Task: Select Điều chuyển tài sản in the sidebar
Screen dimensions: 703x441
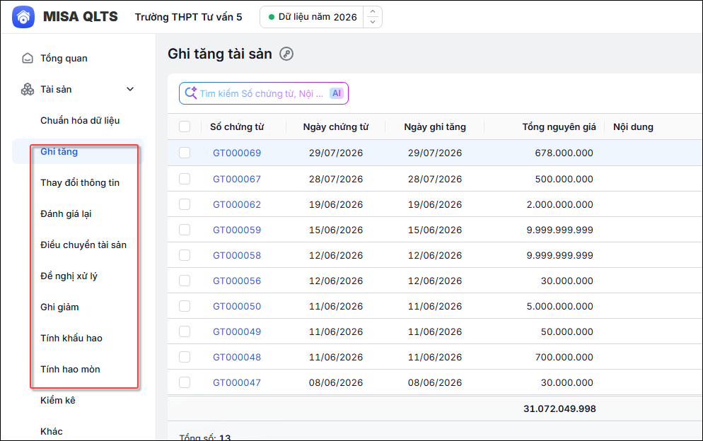Action: tap(83, 245)
